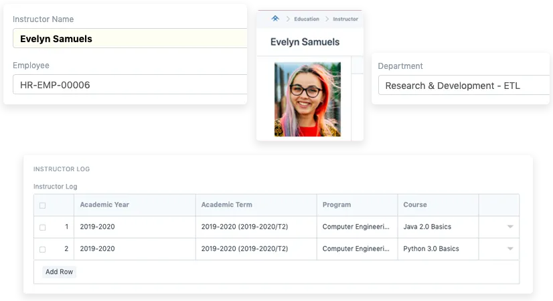Open Instructor breadcrumb link
The image size is (553, 301).
click(x=345, y=19)
